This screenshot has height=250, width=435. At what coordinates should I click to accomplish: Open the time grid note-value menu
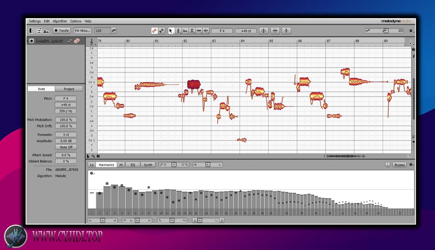[410, 42]
